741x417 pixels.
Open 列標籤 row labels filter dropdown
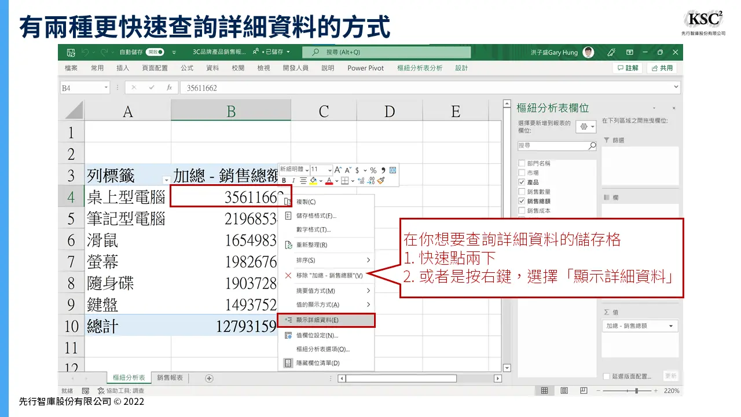tap(166, 180)
